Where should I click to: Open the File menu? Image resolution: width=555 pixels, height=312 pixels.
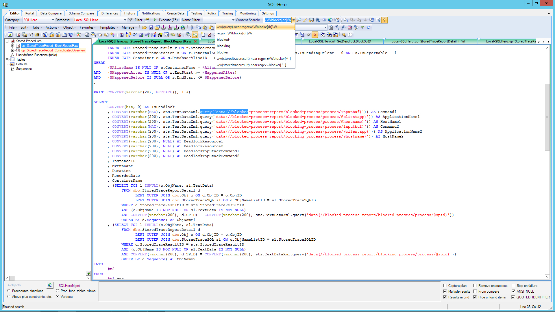pos(13,27)
